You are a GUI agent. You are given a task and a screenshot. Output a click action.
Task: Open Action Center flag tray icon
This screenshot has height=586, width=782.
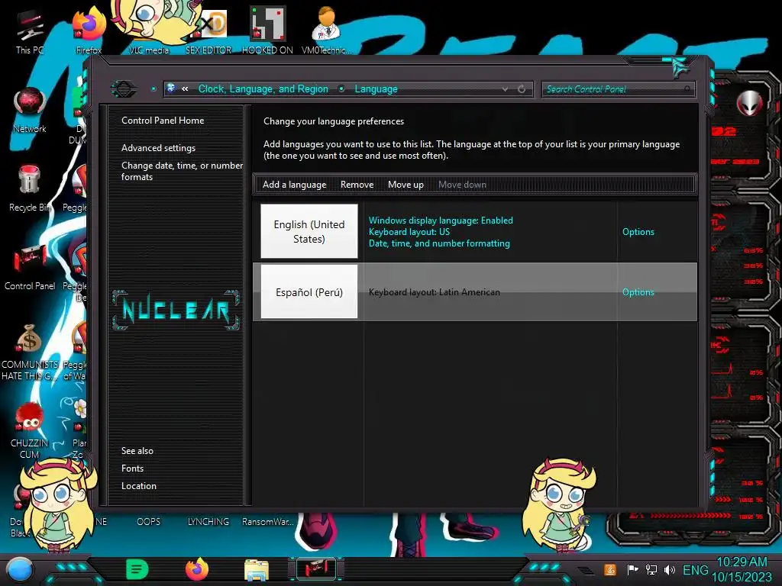633,569
